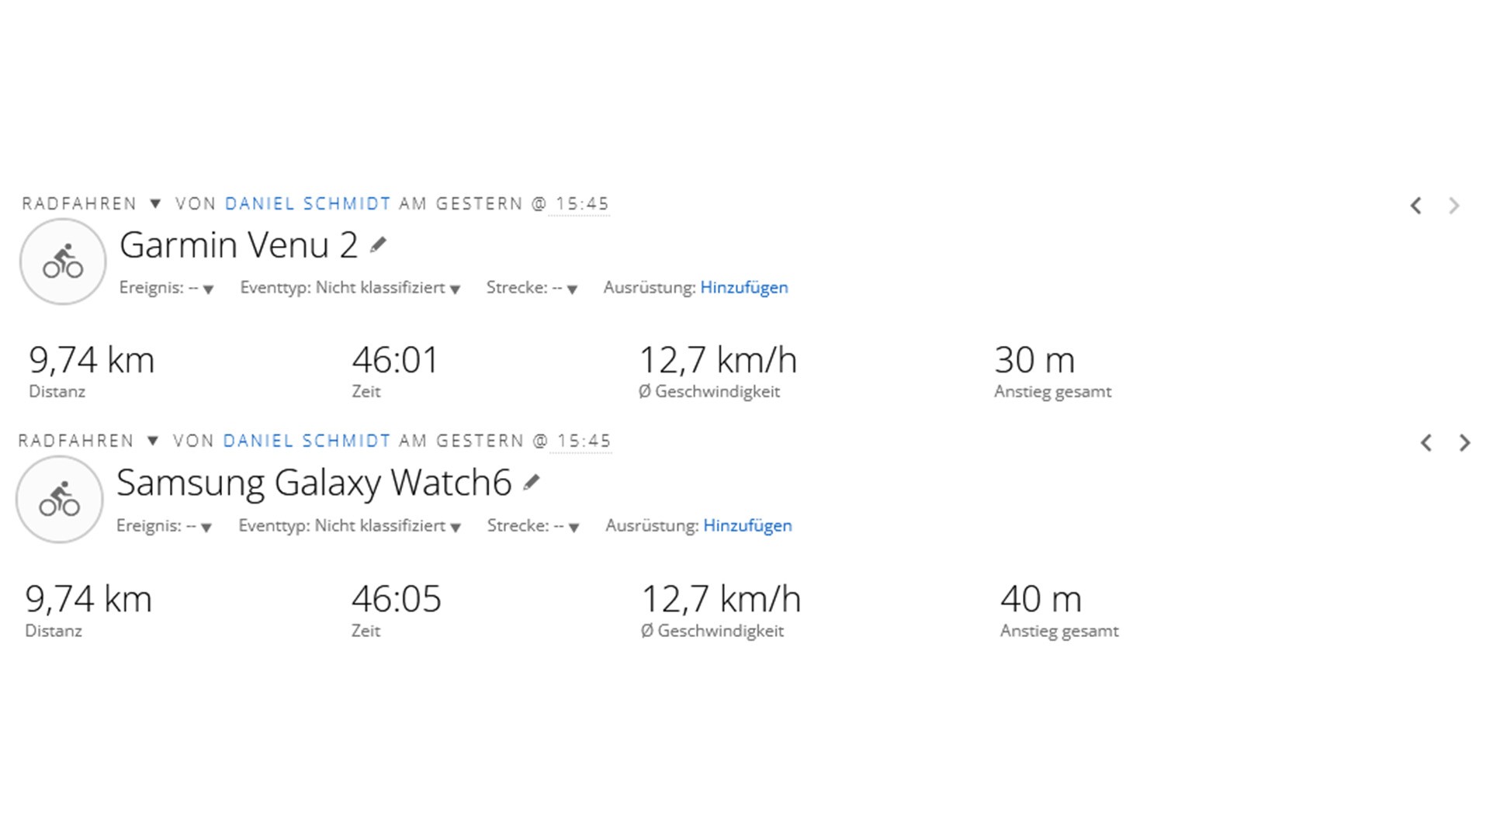Expand the Strecke dropdown under Samsung Galaxy Watch6
Image resolution: width=1490 pixels, height=838 pixels.
tap(573, 528)
